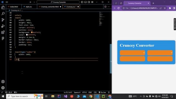Split the editor to the right
The width and height of the screenshot is (176, 99).
click(x=105, y=7)
